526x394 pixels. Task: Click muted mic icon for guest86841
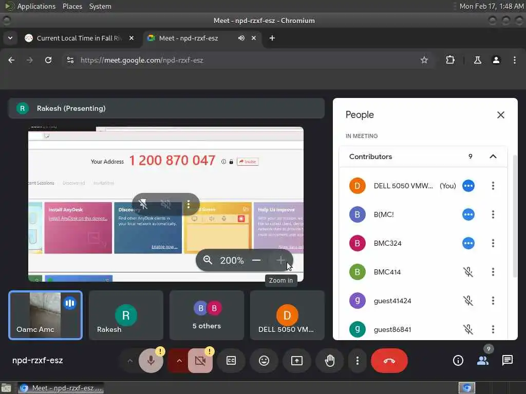point(468,329)
